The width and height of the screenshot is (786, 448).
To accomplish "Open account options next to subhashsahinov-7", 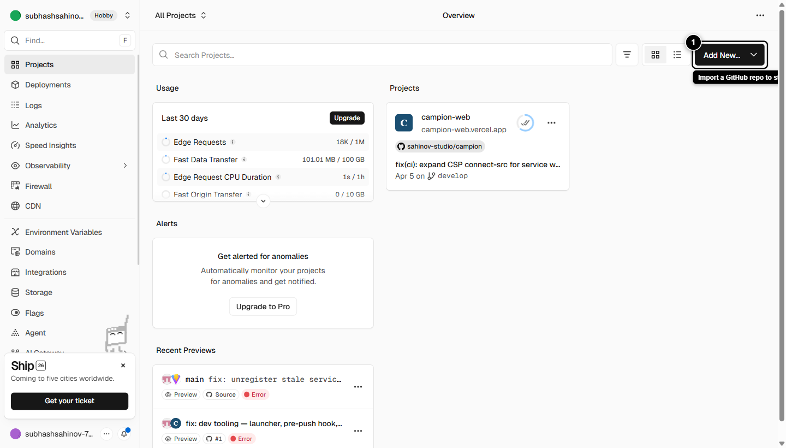I will 106,434.
